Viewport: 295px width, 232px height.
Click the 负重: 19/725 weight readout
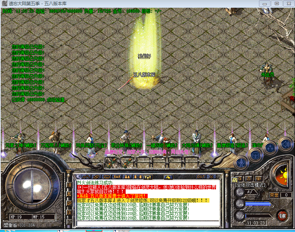pos(97,11)
